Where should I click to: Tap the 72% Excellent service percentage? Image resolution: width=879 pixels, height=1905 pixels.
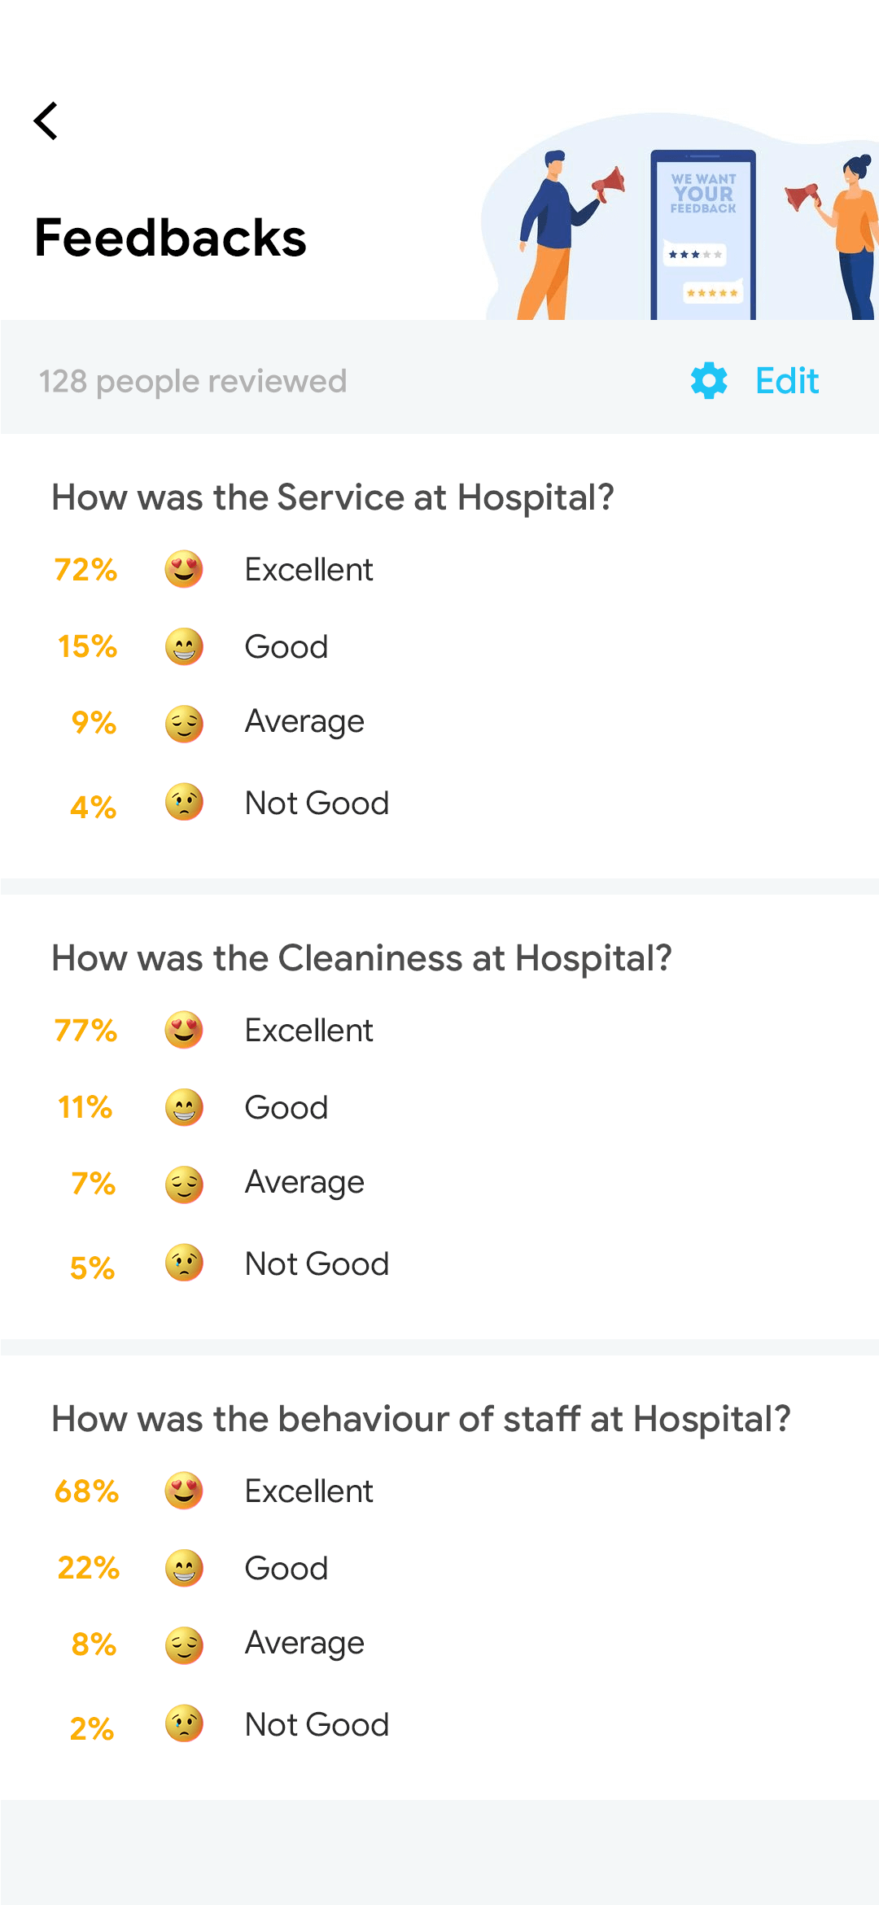click(x=86, y=570)
